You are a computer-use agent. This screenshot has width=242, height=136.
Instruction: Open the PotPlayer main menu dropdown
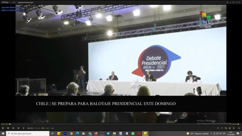click(x=6, y=2)
